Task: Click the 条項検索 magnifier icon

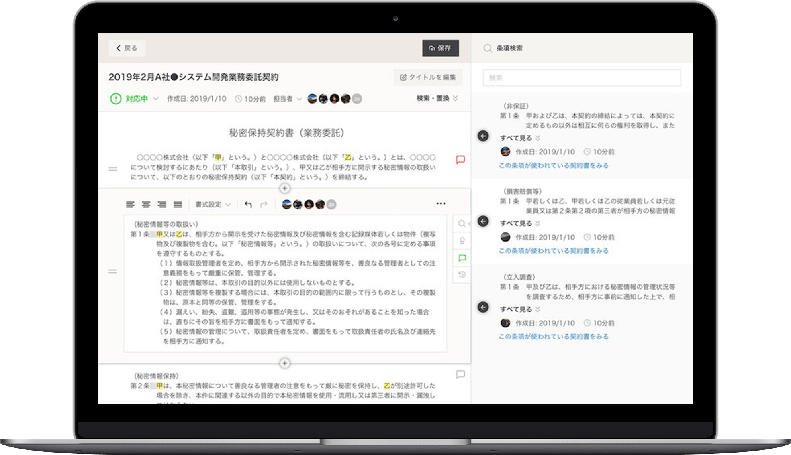Action: pyautogui.click(x=488, y=48)
